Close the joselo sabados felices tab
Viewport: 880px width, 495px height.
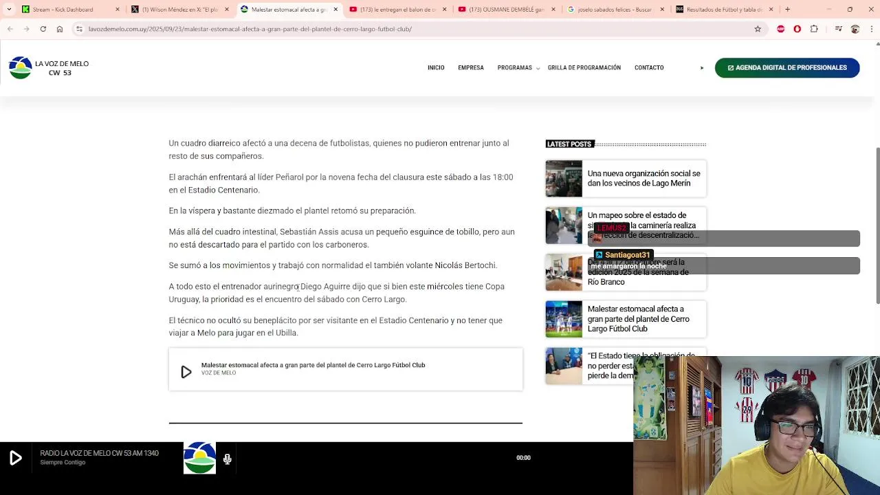coord(662,10)
